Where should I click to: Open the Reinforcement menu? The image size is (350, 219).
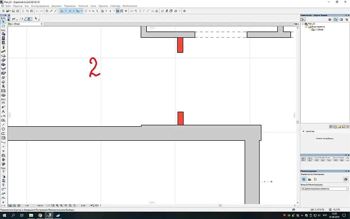coord(130,6)
